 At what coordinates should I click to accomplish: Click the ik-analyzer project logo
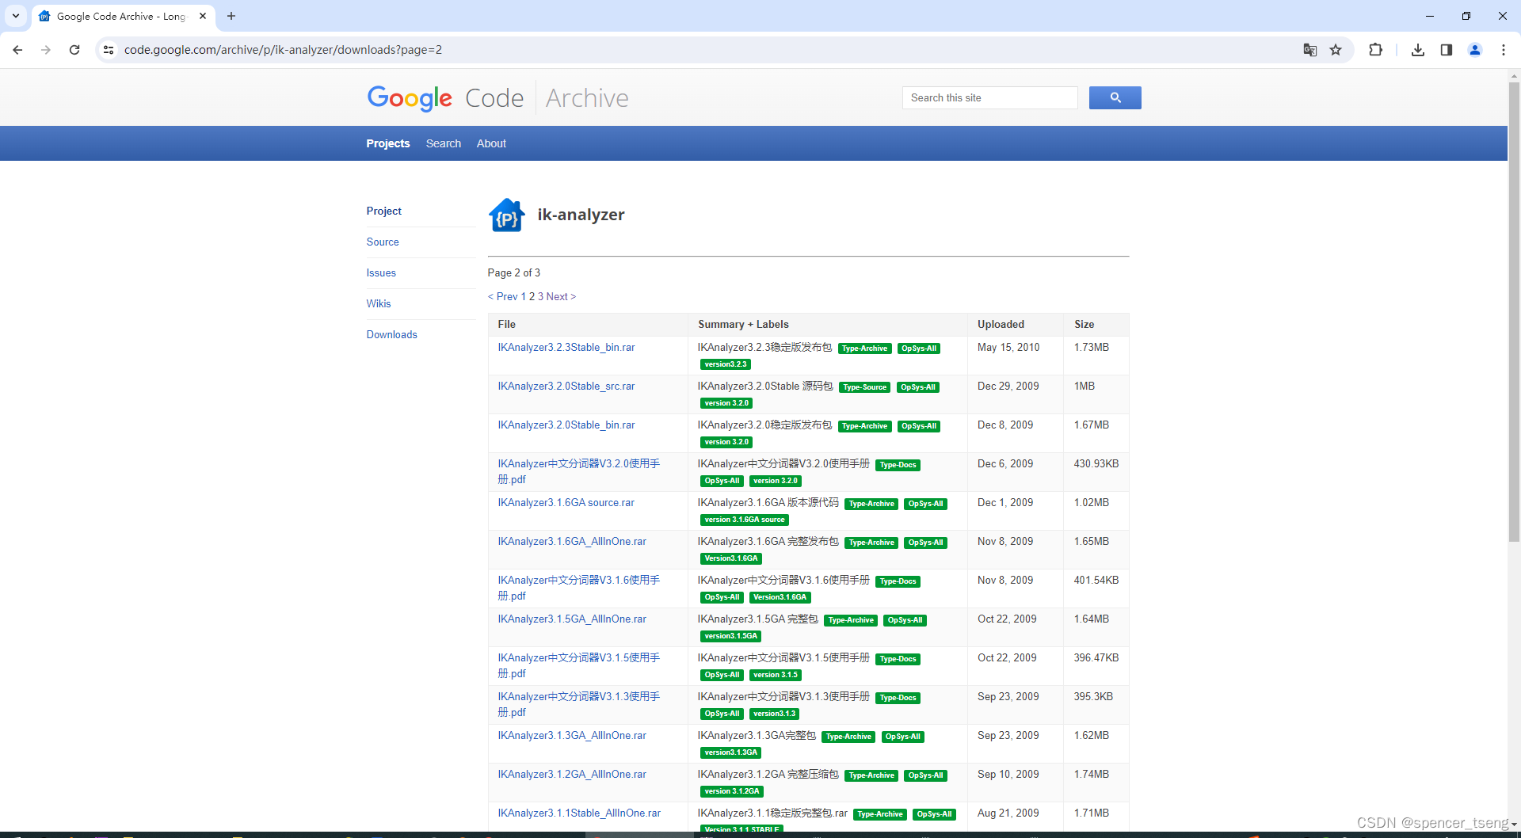pyautogui.click(x=507, y=215)
